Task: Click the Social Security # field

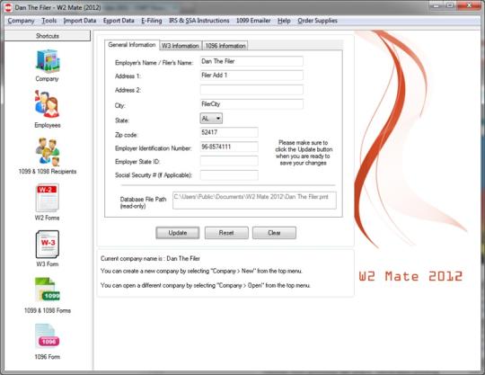Action: click(229, 175)
